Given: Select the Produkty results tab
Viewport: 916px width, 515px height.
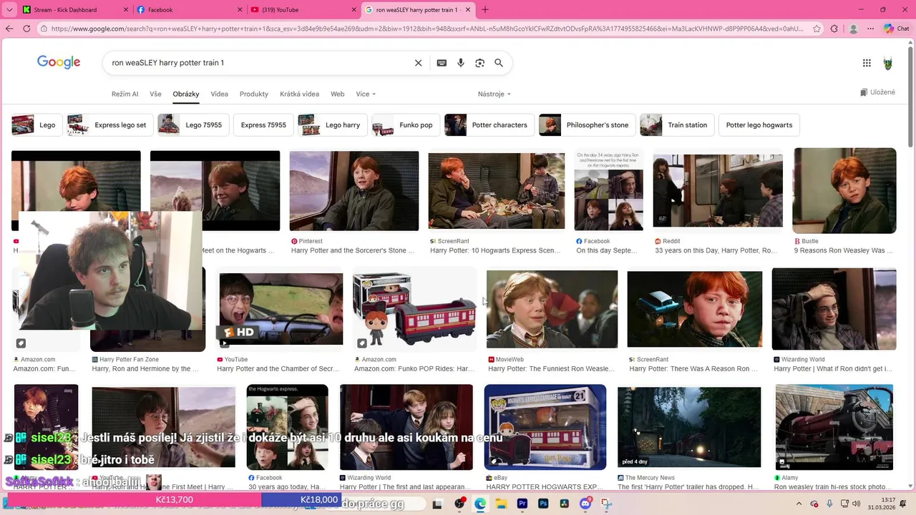Looking at the screenshot, I should tap(254, 94).
